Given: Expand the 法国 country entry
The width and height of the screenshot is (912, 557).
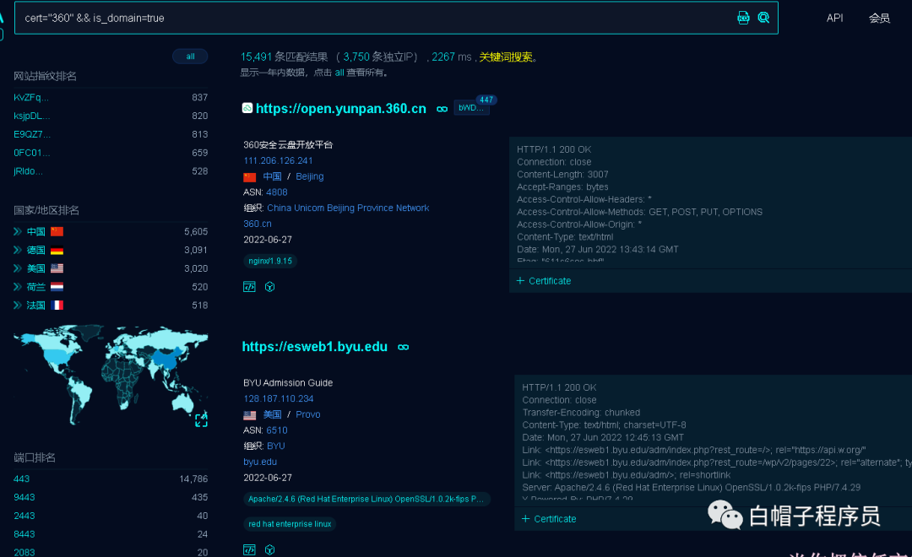Looking at the screenshot, I should (x=18, y=306).
